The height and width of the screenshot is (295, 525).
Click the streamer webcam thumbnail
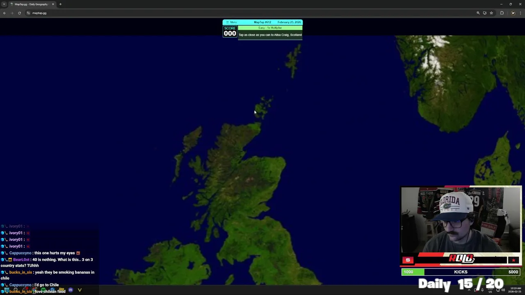click(461, 220)
